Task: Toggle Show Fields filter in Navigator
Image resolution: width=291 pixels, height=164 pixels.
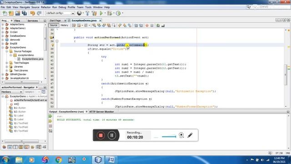Action: [10, 147]
